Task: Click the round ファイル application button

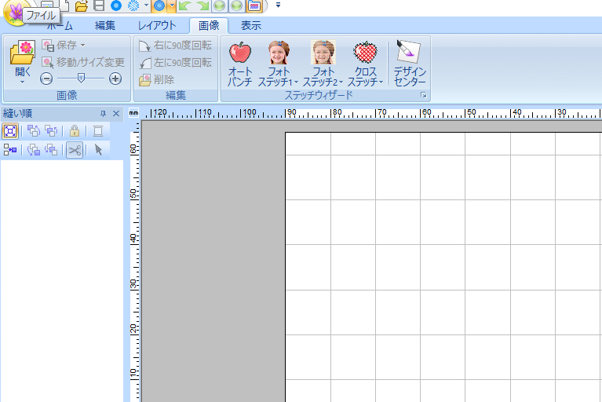Action: [x=13, y=12]
